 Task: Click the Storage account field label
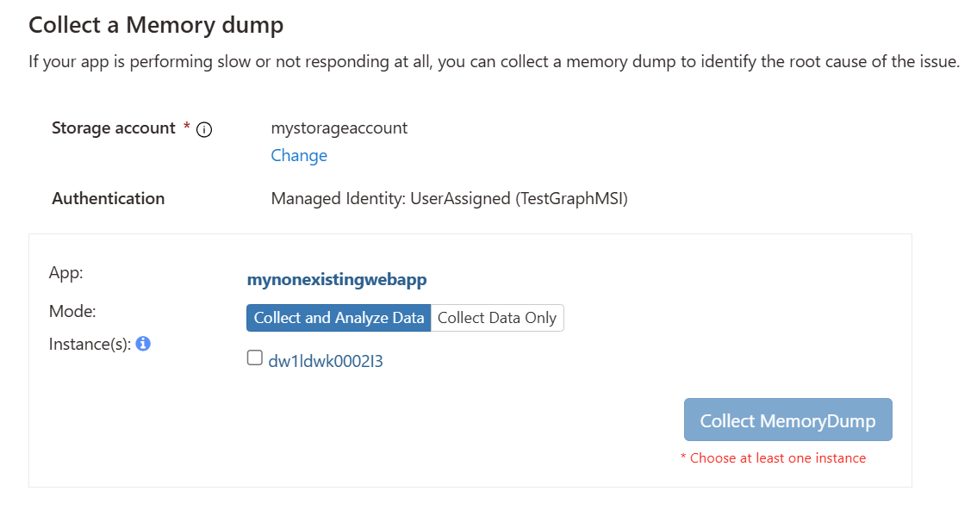(x=114, y=128)
